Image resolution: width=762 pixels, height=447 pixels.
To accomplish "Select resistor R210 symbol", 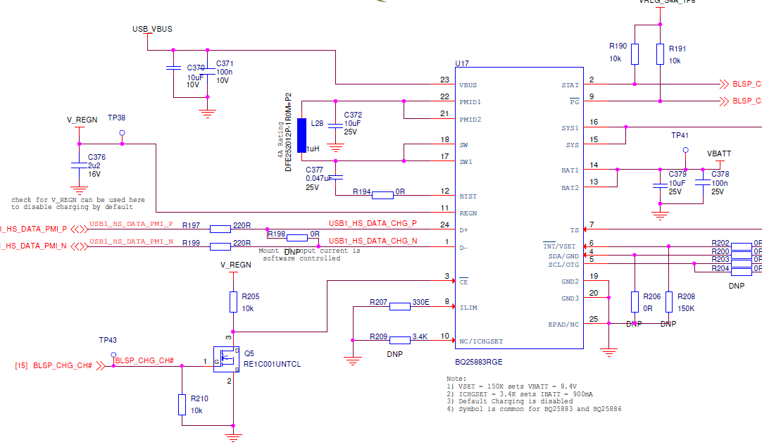I will [182, 404].
